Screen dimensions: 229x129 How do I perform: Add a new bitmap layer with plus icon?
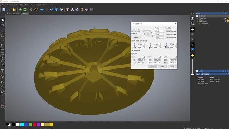click(x=225, y=21)
